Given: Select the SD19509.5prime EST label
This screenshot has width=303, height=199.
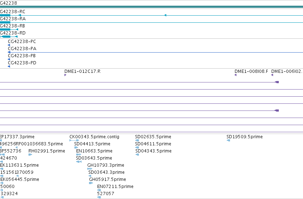Looking at the screenshot, I should [x=245, y=137].
